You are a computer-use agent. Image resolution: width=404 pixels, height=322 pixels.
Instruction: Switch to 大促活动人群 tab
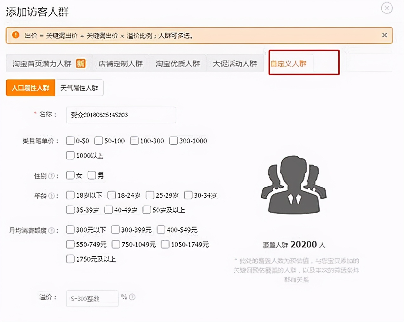pyautogui.click(x=235, y=64)
